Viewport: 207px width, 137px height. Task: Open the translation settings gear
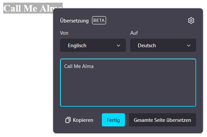tap(191, 20)
